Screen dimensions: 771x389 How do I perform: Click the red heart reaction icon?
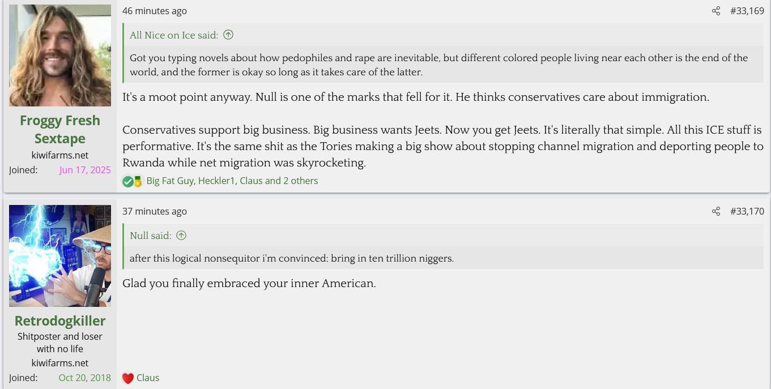[x=128, y=378]
